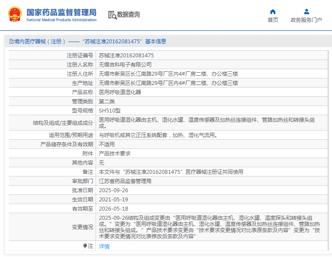Click the 政务服务门户 person icon

[306, 12]
